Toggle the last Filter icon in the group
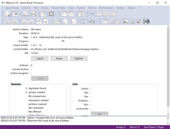Viewport: 170px width, 129px height. 113,14
